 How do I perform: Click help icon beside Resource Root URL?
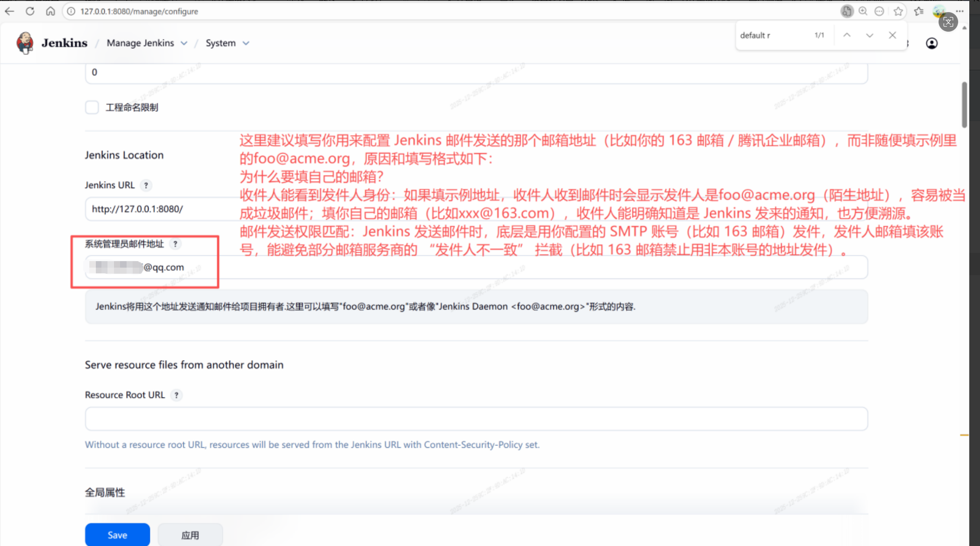pyautogui.click(x=176, y=395)
